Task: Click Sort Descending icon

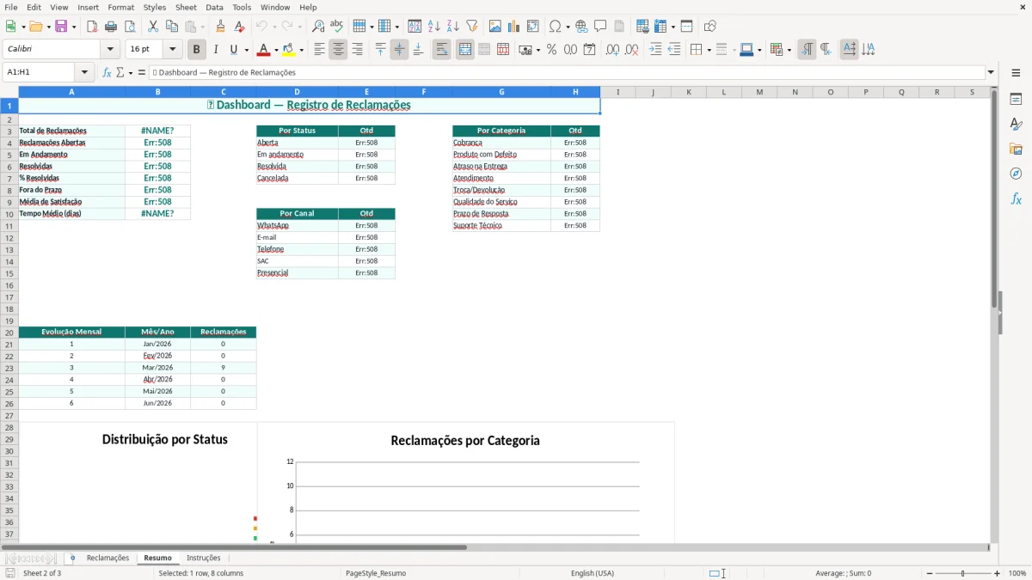Action: pos(453,27)
